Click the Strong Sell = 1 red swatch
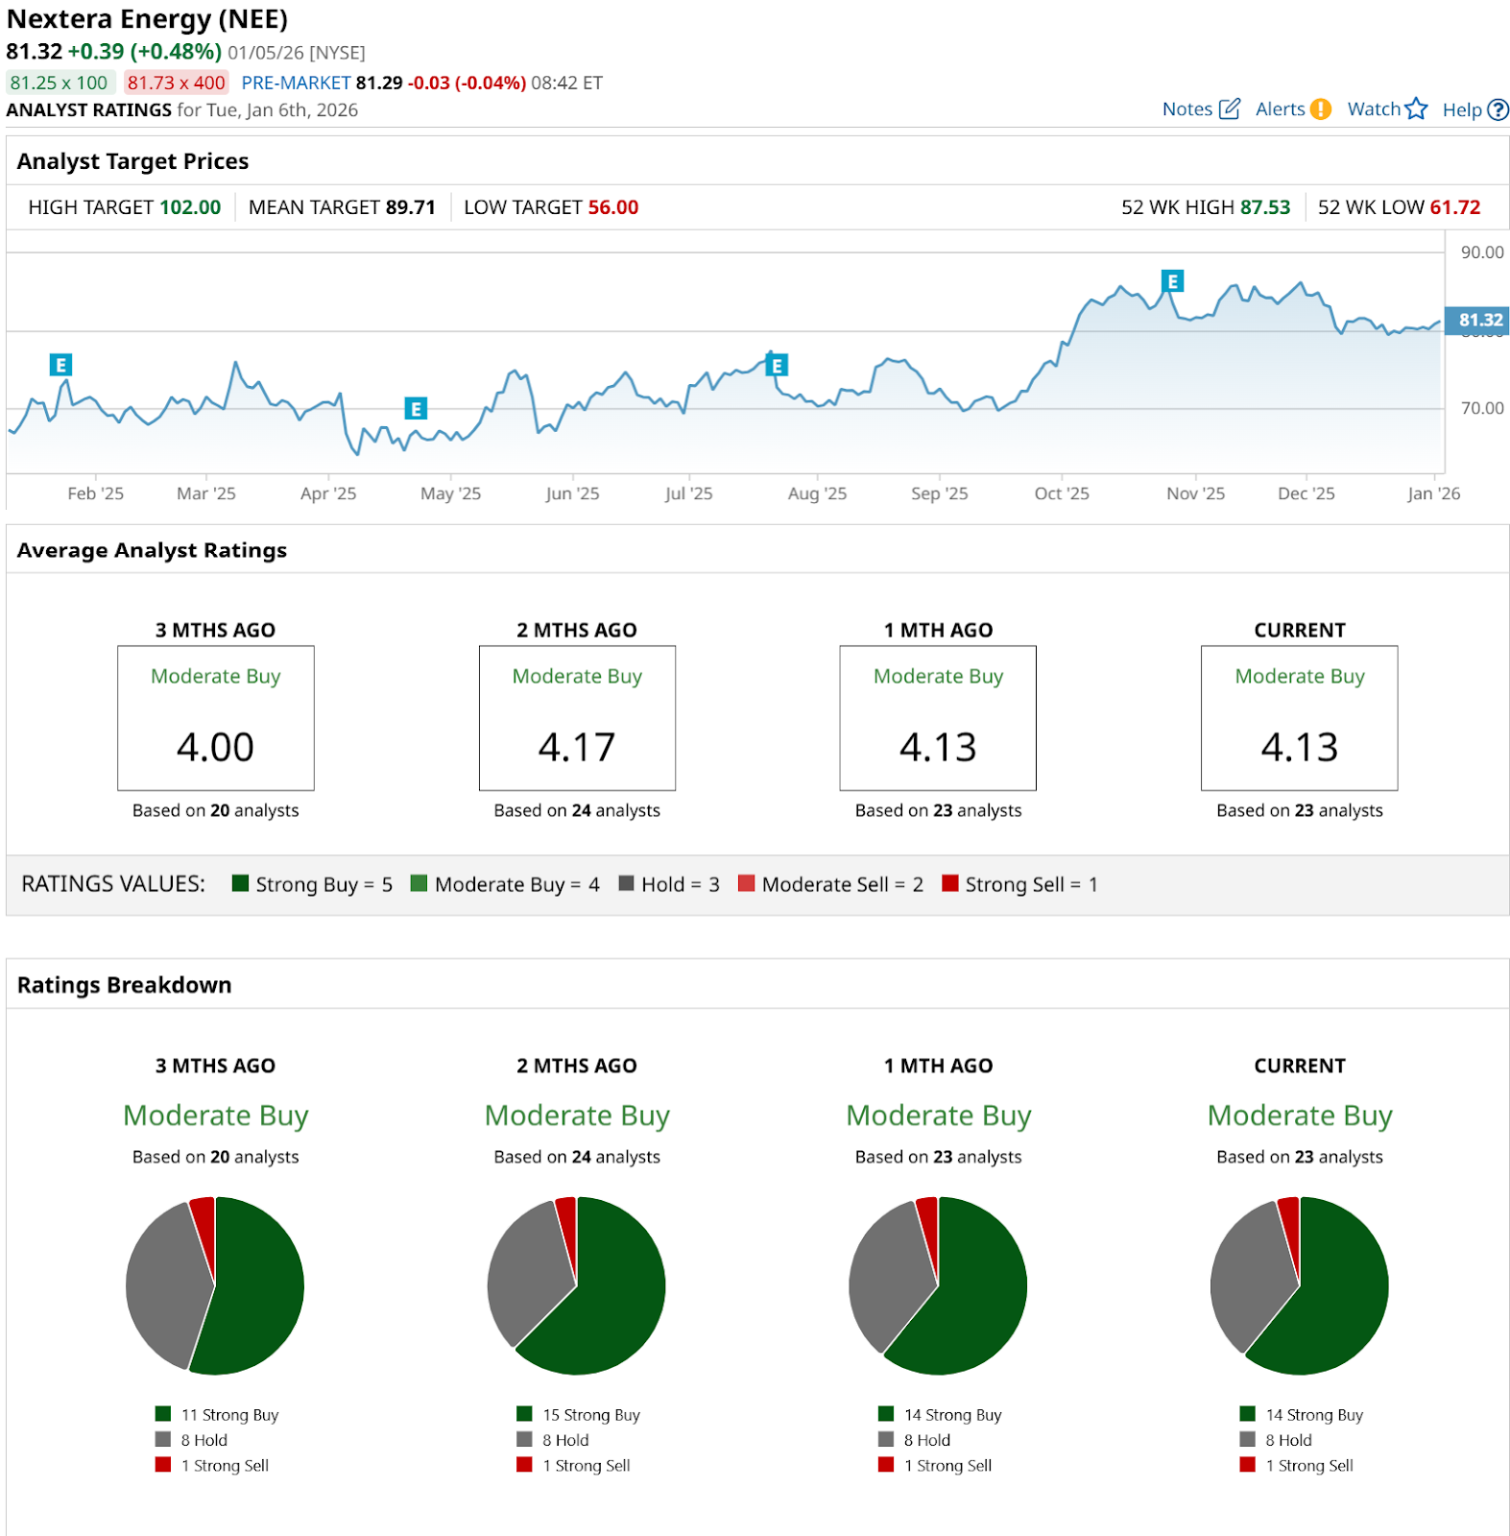 tap(950, 883)
